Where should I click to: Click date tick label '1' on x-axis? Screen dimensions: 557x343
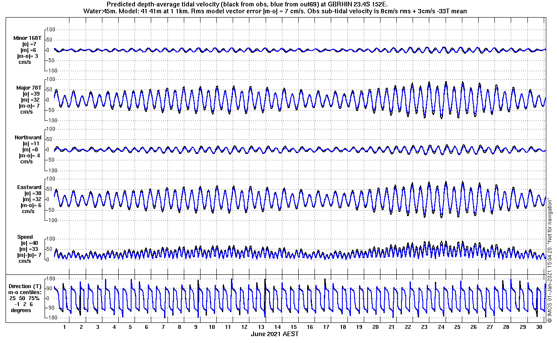pos(65,327)
